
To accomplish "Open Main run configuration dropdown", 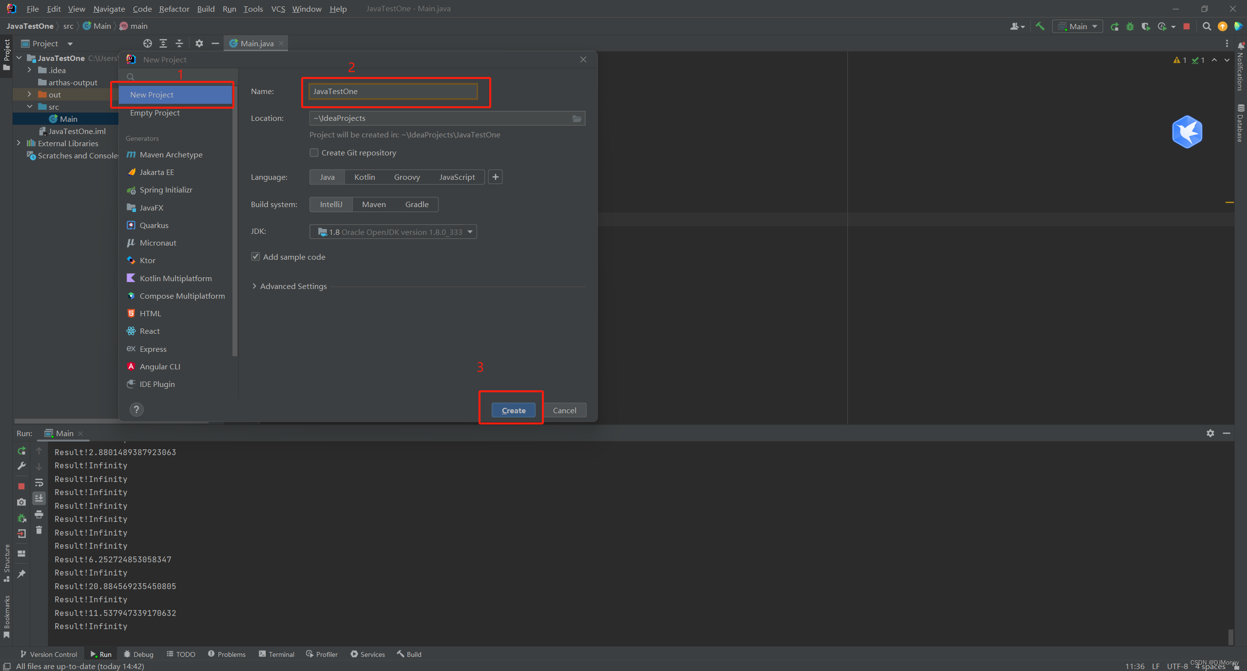I will click(x=1078, y=26).
